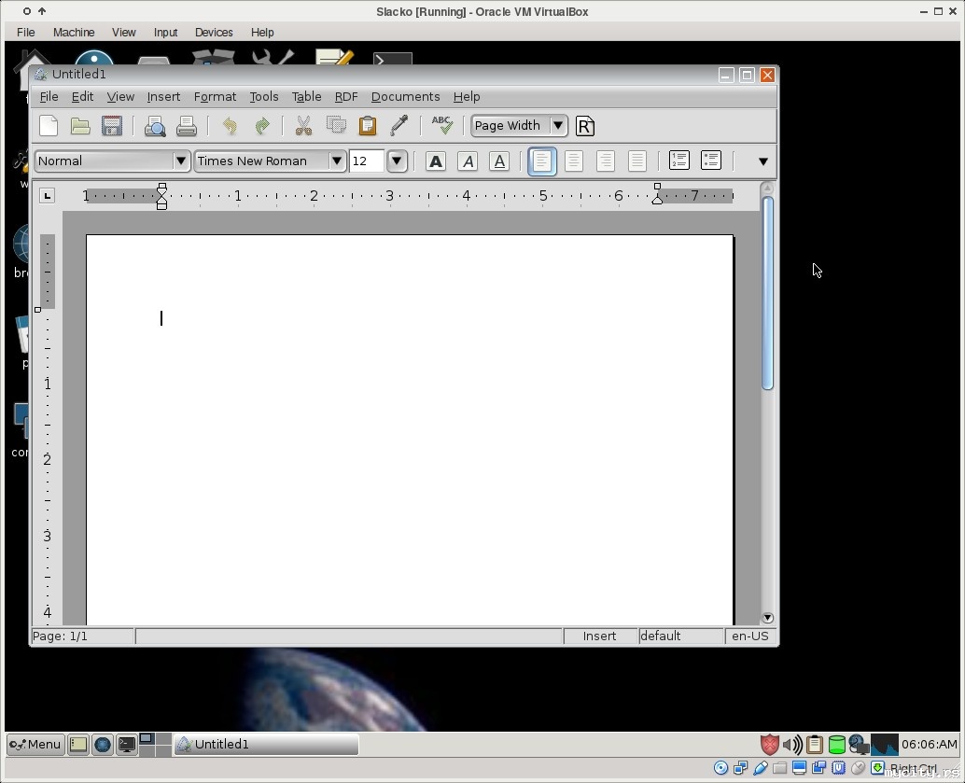This screenshot has height=783, width=965.
Task: Click the top margin marker on vertical ruler
Action: (37, 310)
